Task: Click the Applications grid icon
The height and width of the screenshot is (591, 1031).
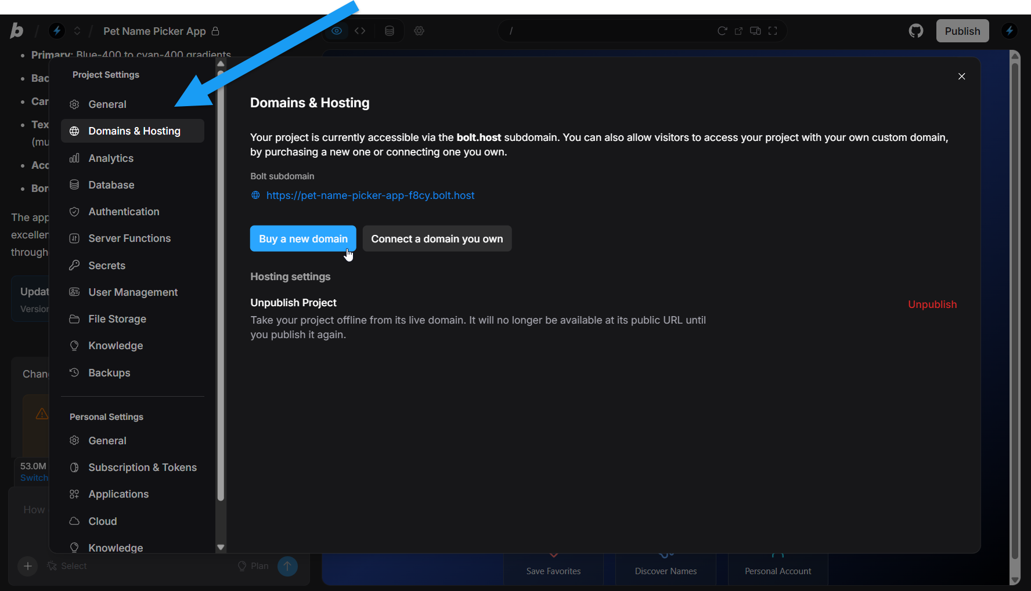Action: tap(74, 494)
